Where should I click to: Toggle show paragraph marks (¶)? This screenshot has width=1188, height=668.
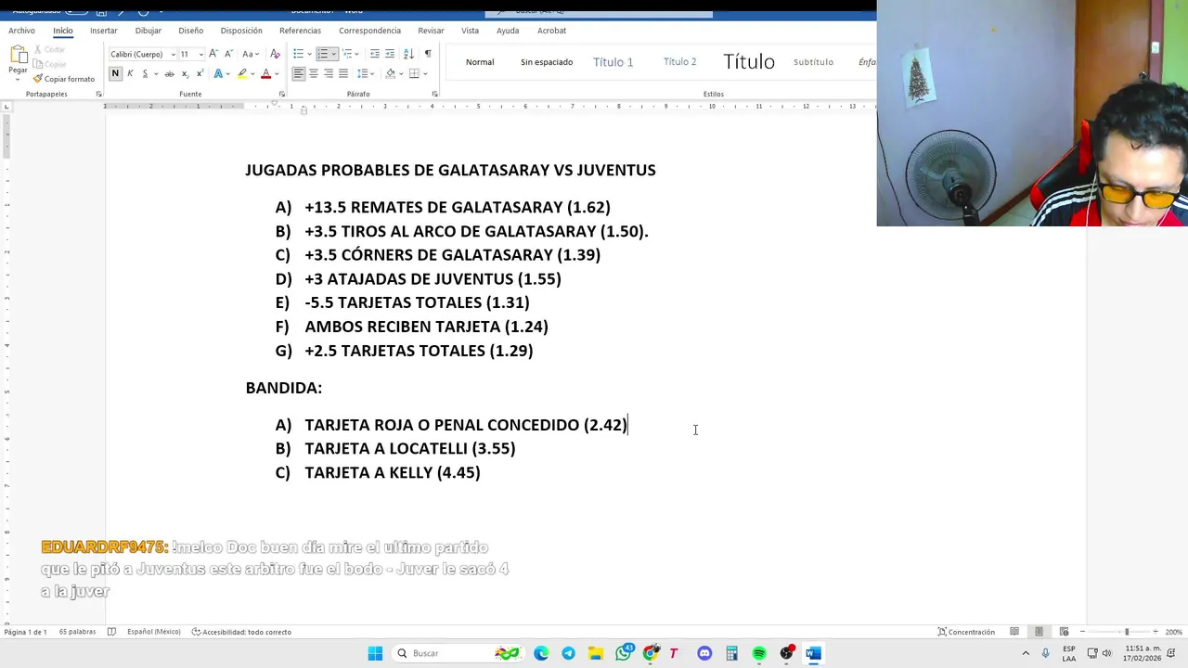click(428, 54)
